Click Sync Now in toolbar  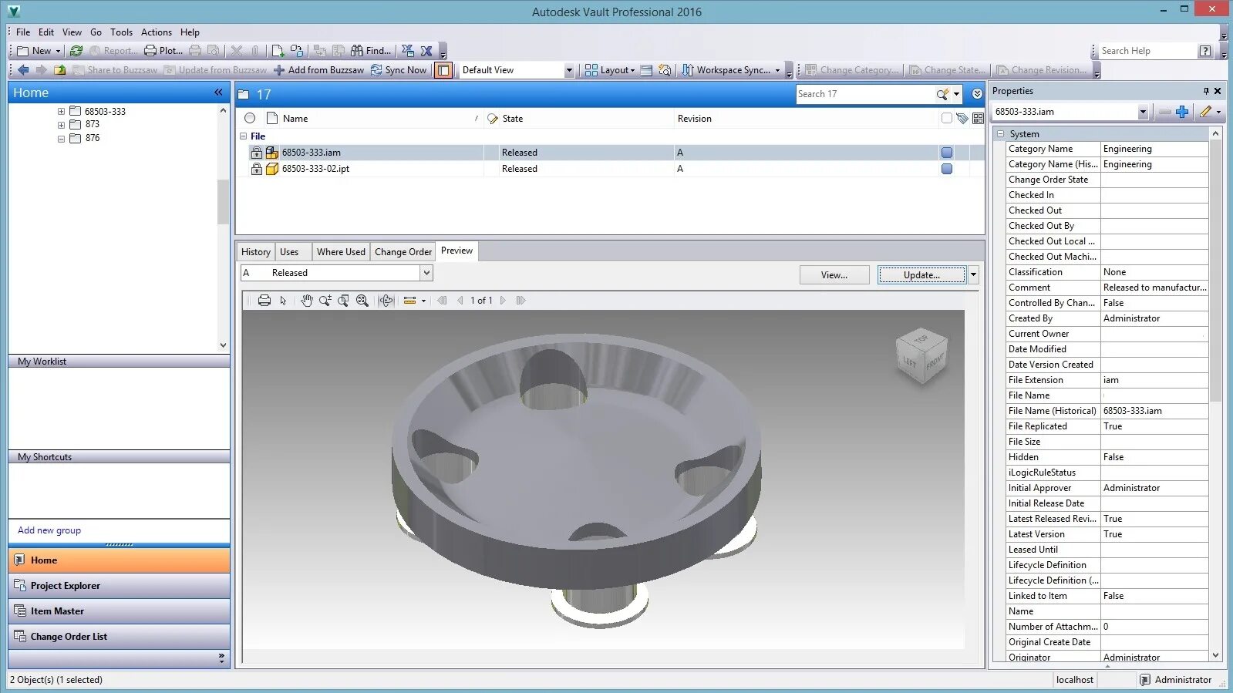click(399, 70)
